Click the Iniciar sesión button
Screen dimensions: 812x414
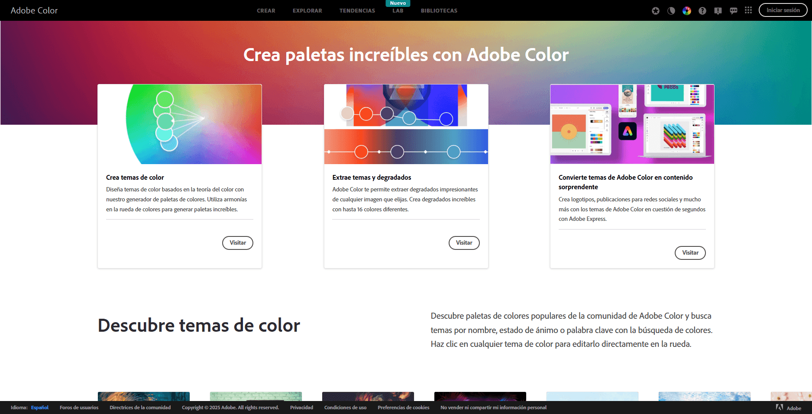click(783, 10)
